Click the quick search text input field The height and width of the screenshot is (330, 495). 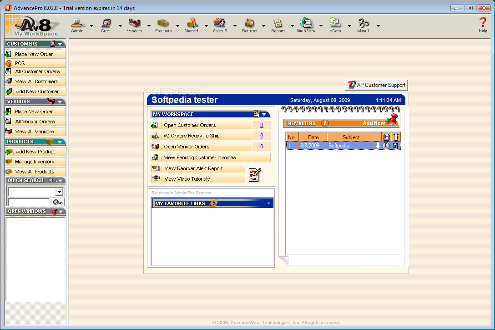(x=29, y=202)
